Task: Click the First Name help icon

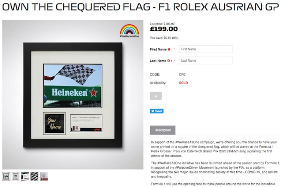Action: coord(169,49)
